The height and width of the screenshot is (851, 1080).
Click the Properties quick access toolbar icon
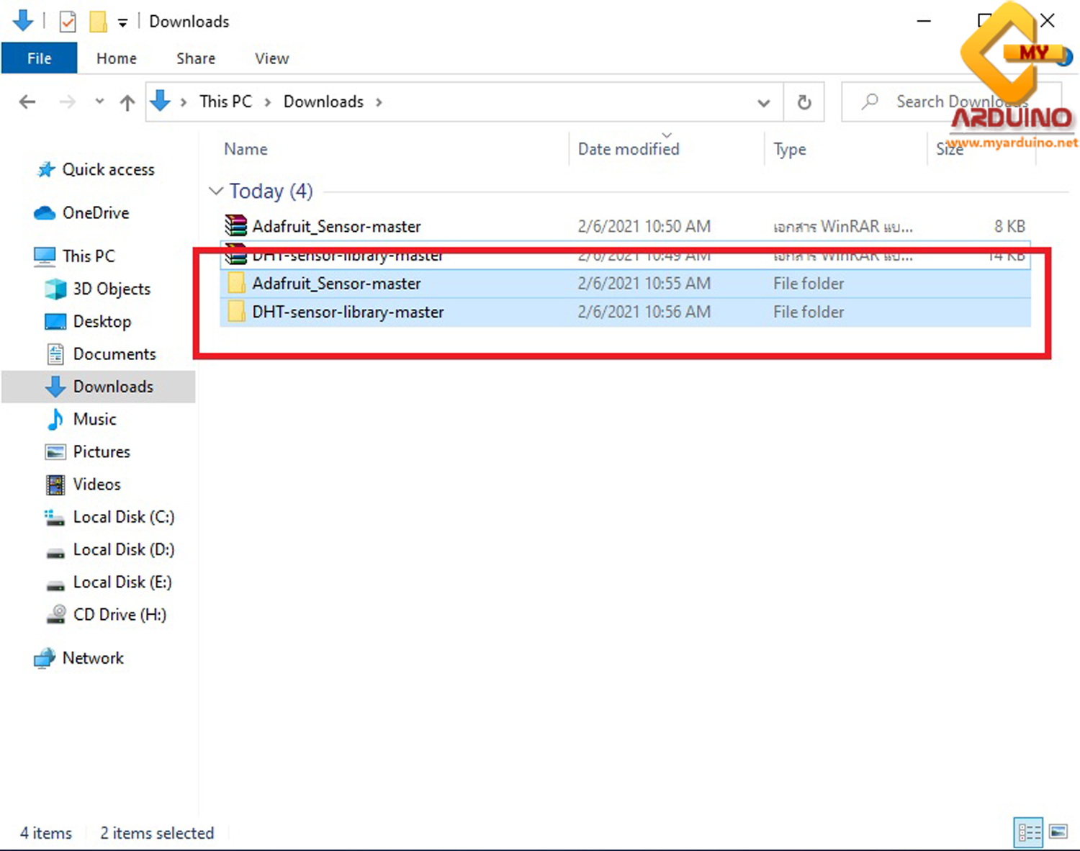(68, 22)
